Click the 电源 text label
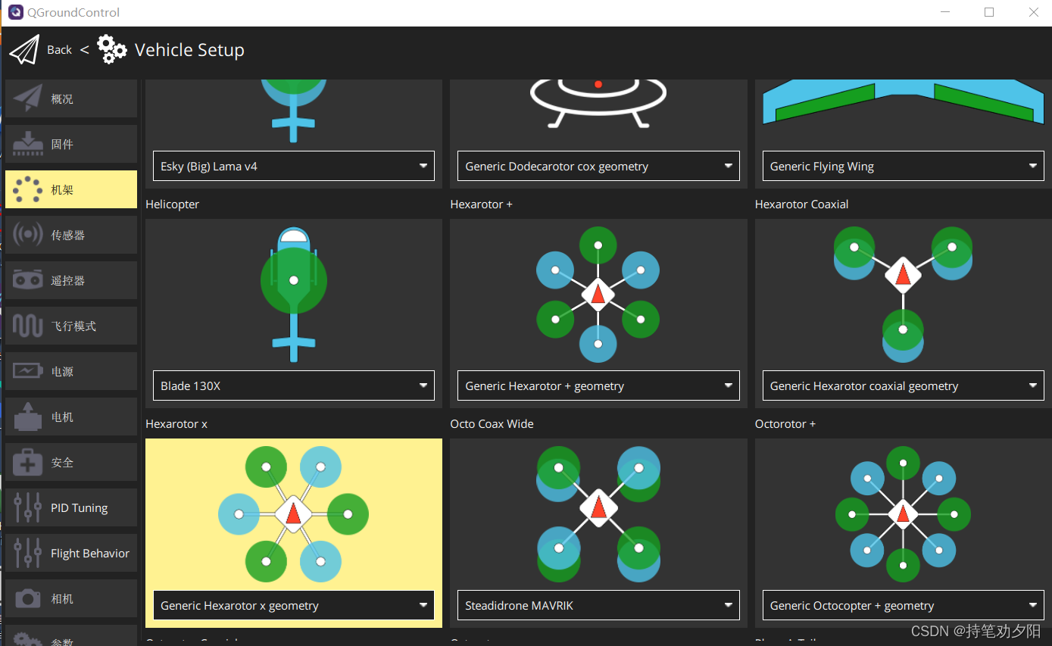The height and width of the screenshot is (646, 1052). [62, 372]
